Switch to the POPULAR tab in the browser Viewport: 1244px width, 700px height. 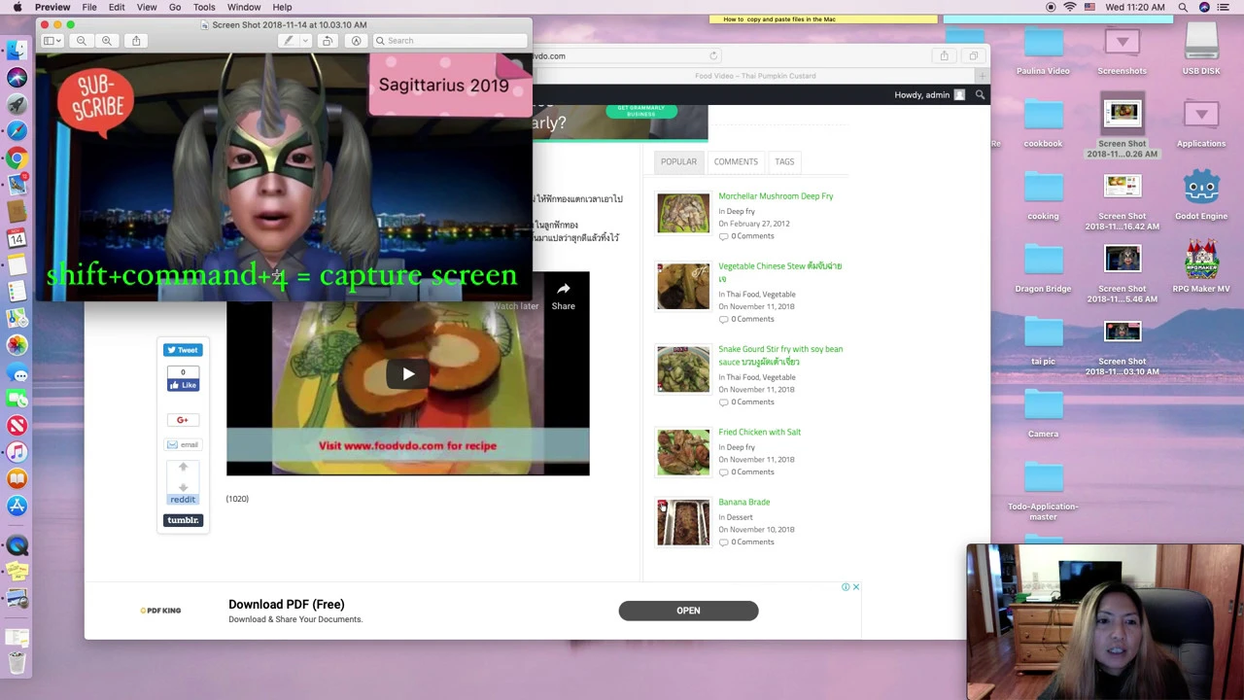678,161
